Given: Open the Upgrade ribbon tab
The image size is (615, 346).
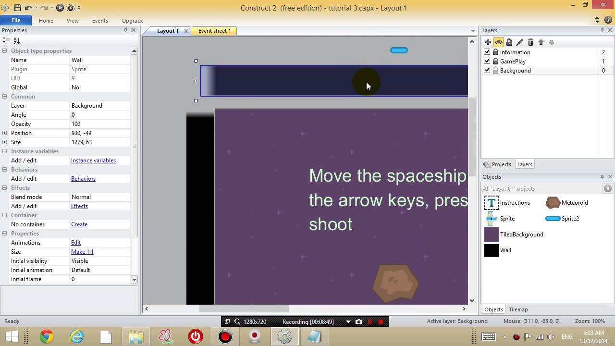Looking at the screenshot, I should coord(133,21).
